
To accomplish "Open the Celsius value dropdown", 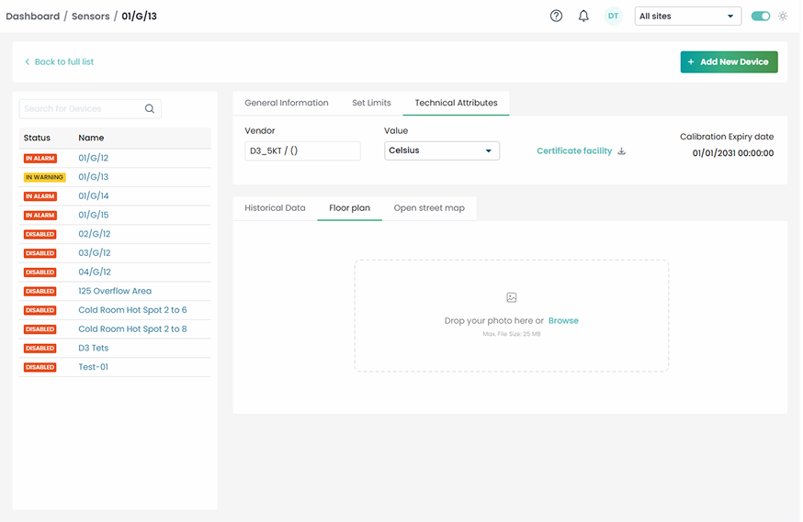I will click(x=441, y=150).
